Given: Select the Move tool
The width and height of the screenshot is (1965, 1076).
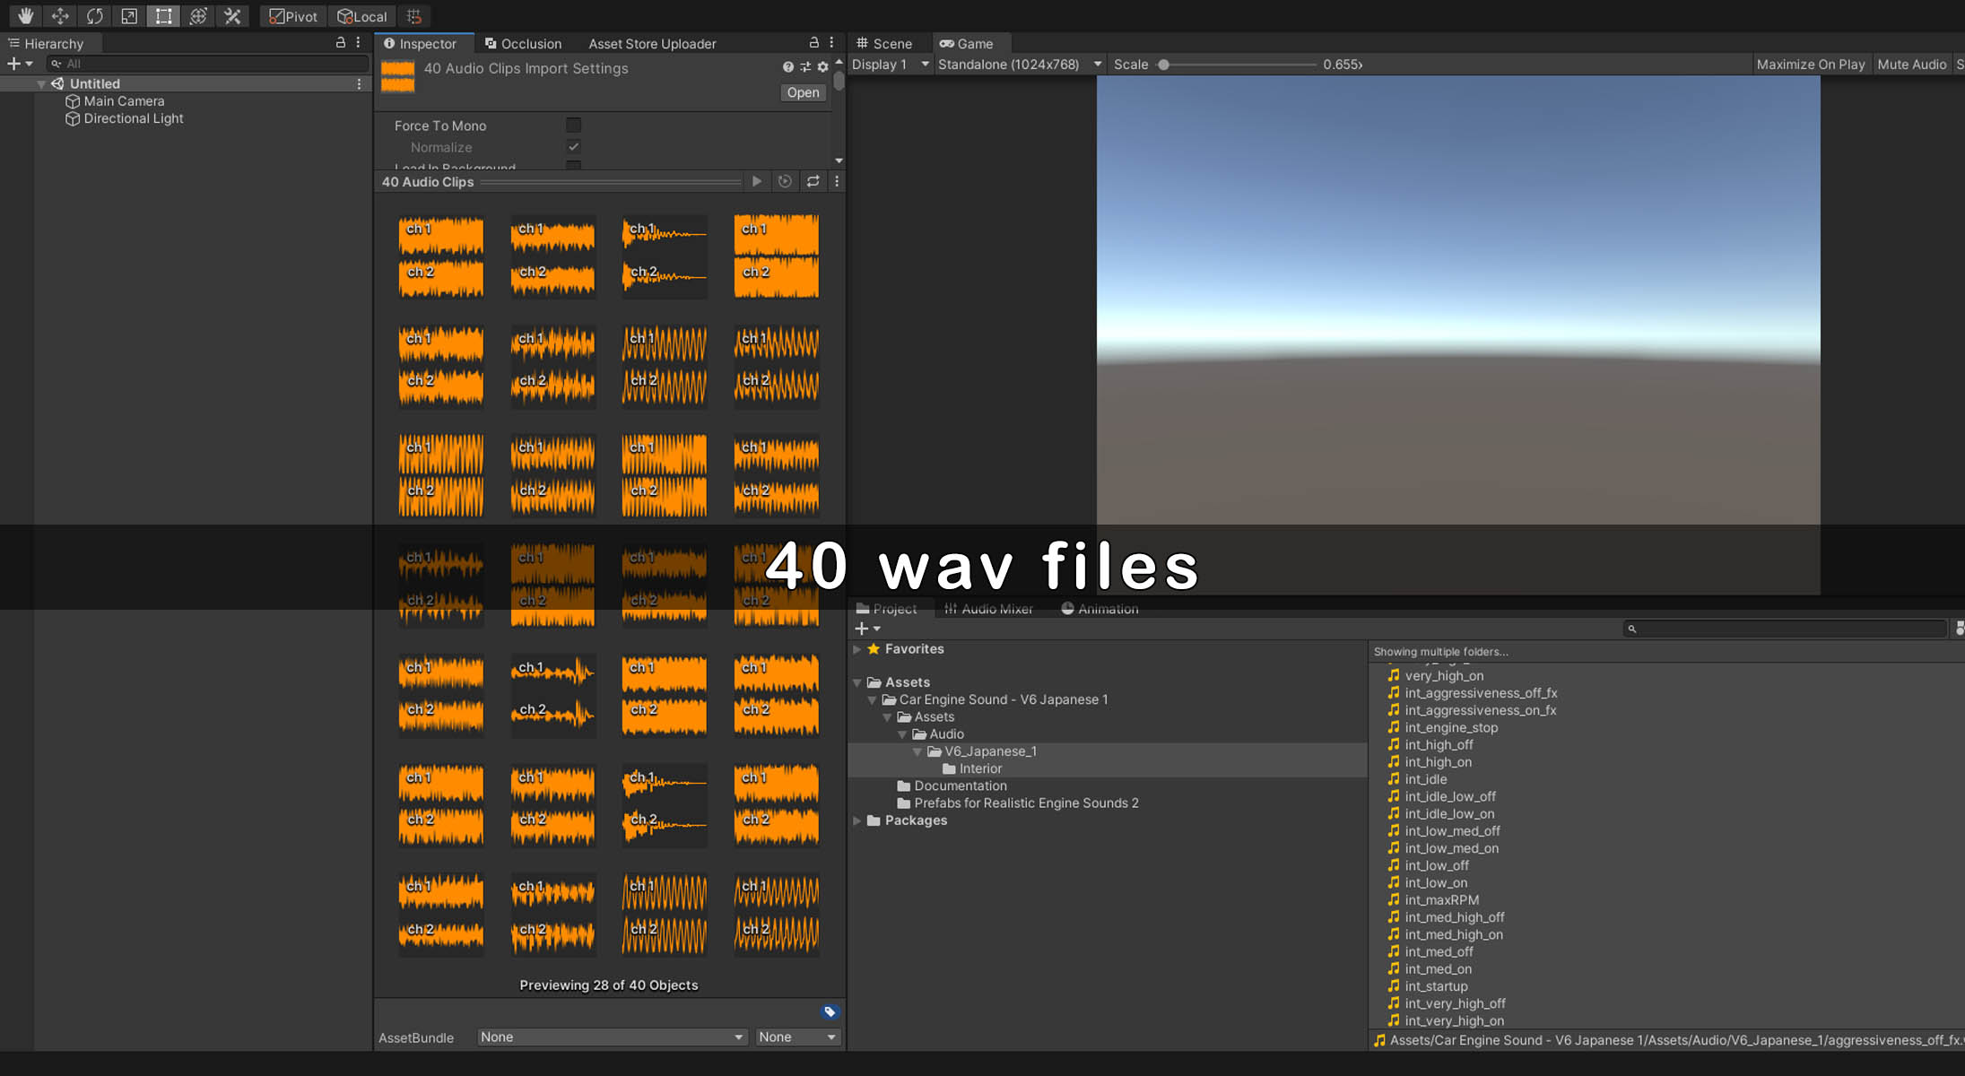Looking at the screenshot, I should pos(60,16).
